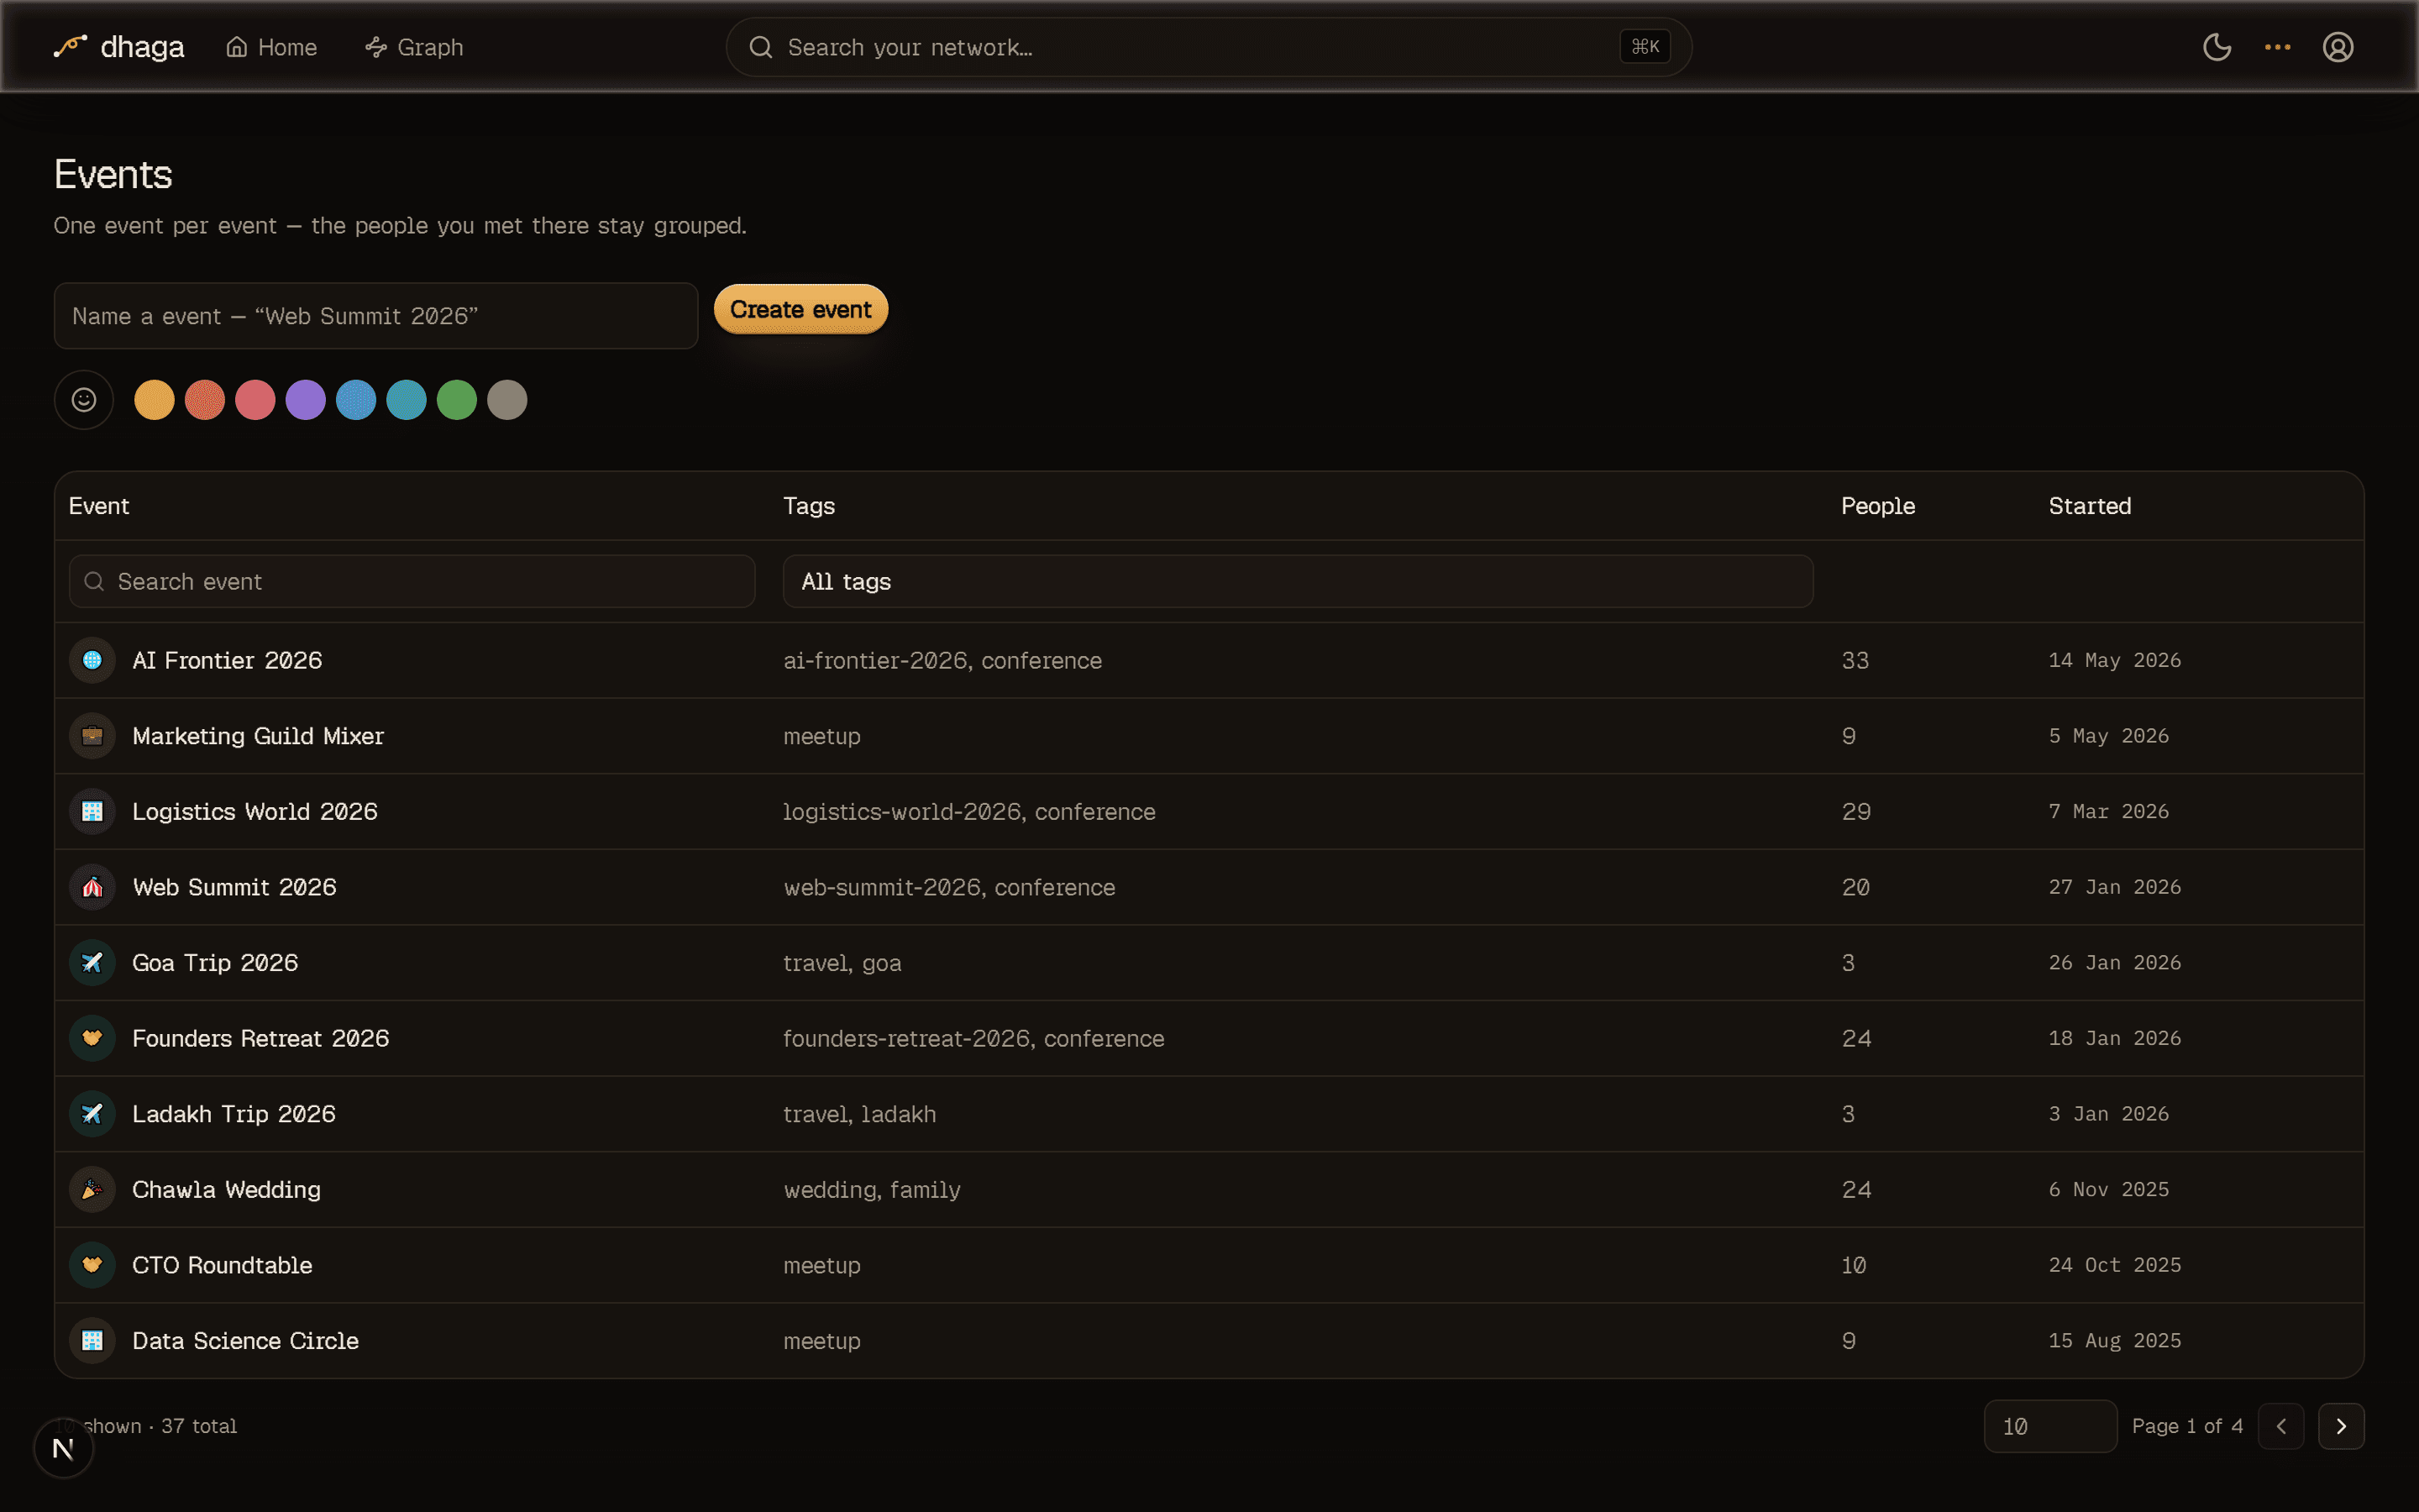Viewport: 2419px width, 1512px height.
Task: Pick the purple color swatch
Action: (306, 400)
